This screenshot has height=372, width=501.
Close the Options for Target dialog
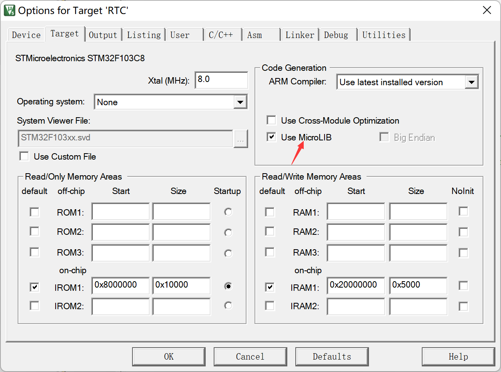[x=487, y=10]
